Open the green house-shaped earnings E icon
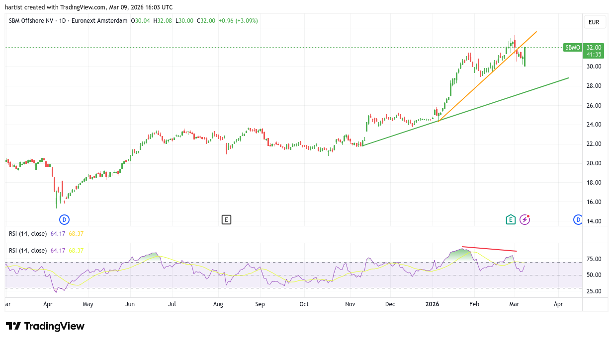 510,219
